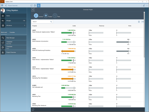Click the green costs bar for Sales Notebook project
Viewport: 149px width, 112px height.
click(66, 33)
